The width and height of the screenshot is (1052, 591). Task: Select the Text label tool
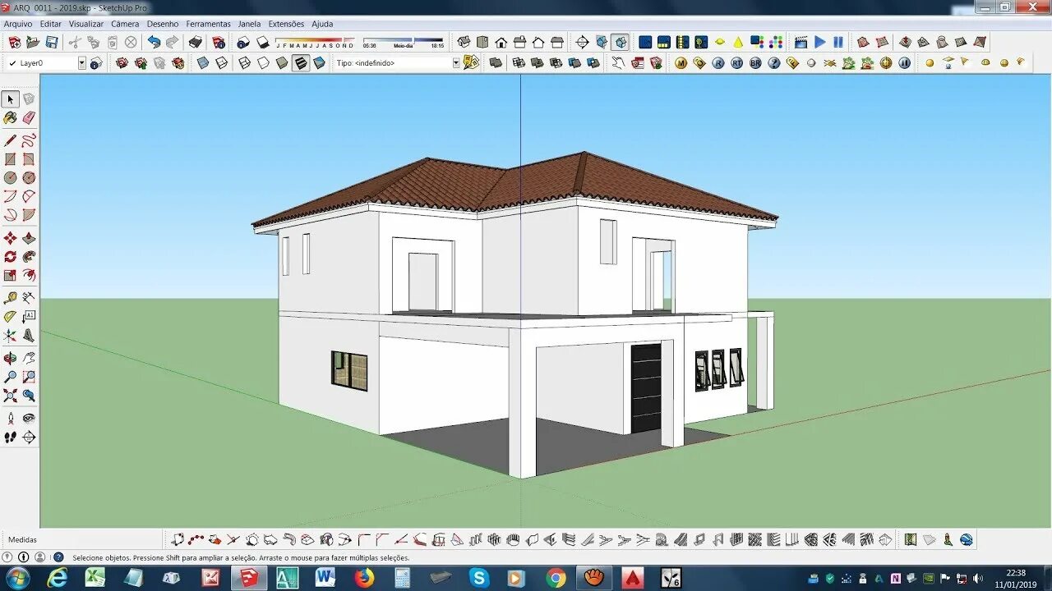point(29,317)
